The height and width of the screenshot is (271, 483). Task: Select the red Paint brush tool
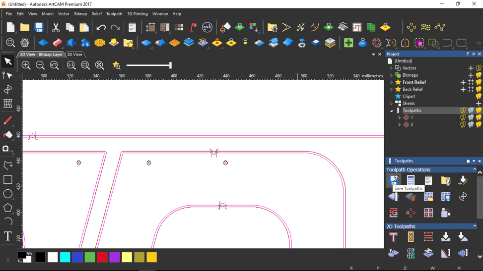(x=8, y=120)
